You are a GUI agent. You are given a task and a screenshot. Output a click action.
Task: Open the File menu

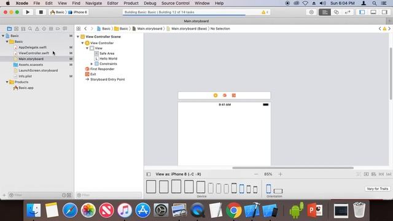pos(37,3)
